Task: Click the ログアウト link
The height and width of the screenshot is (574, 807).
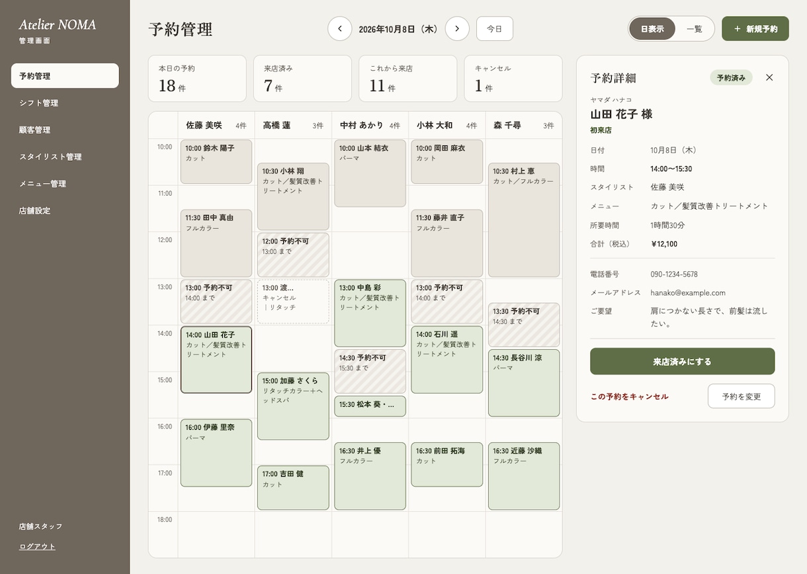Action: point(38,546)
